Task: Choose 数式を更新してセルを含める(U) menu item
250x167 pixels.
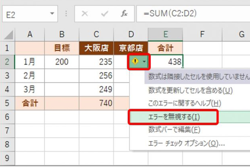Action: (190, 91)
